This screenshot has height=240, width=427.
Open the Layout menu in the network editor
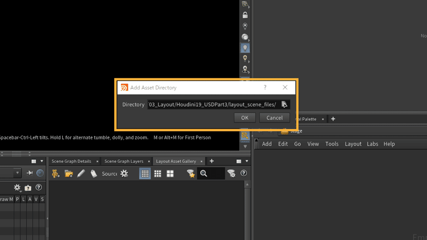click(353, 144)
